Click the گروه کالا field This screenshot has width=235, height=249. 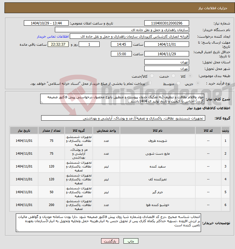tap(123, 118)
